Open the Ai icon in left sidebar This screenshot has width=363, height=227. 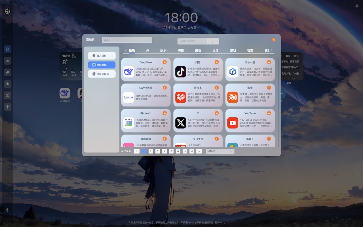coord(8,61)
